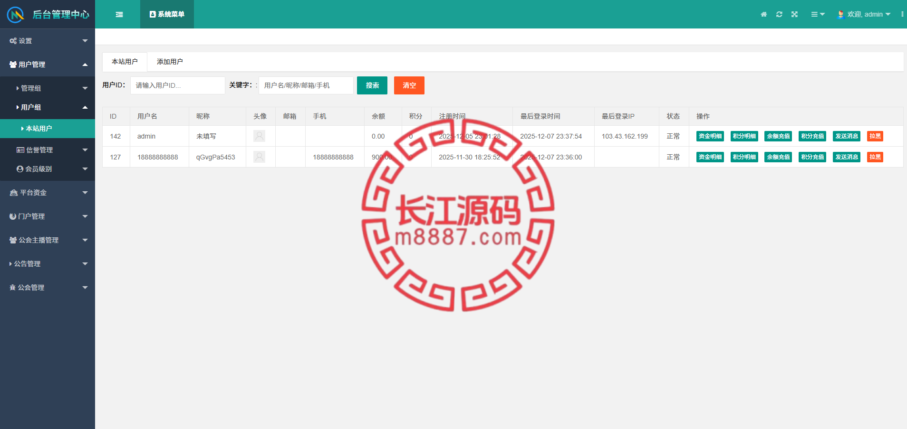
Task: Focus the 用户ID input field
Action: coord(178,85)
